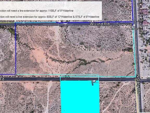Click the N Gary Rd street label
This screenshot has width=150, height=113.
tap(139, 84)
